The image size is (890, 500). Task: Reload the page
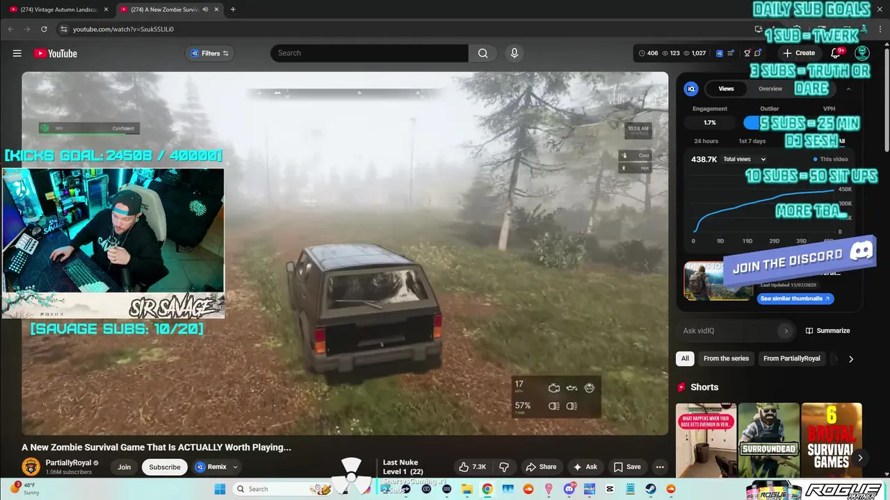coord(44,29)
